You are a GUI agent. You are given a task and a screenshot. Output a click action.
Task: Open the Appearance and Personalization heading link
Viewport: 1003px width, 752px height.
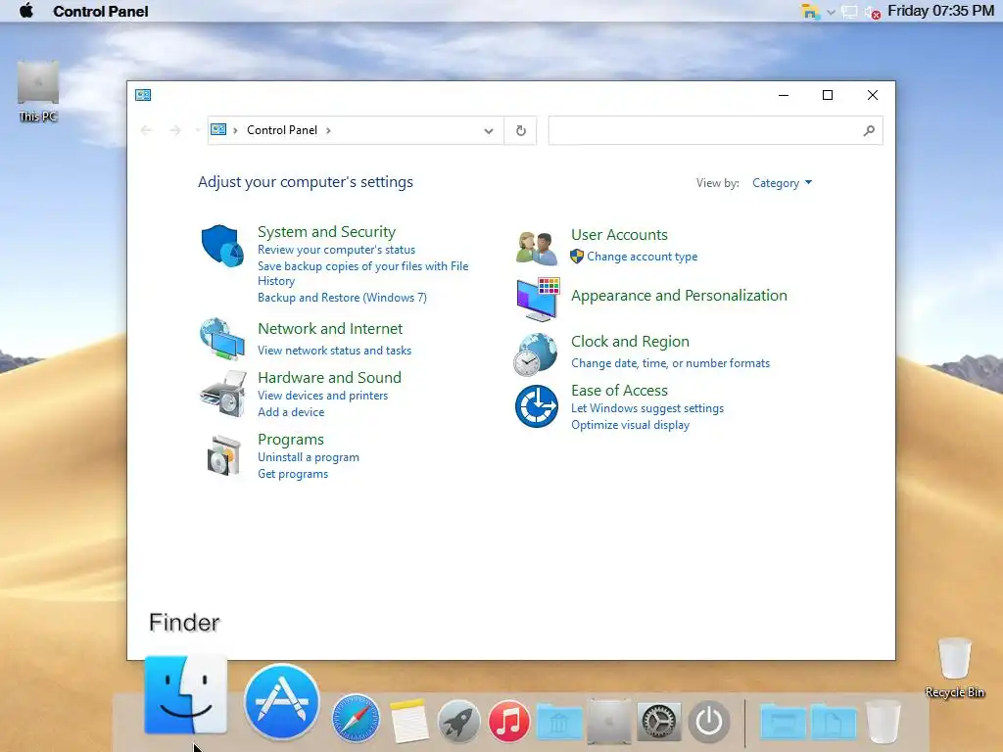[x=680, y=296]
